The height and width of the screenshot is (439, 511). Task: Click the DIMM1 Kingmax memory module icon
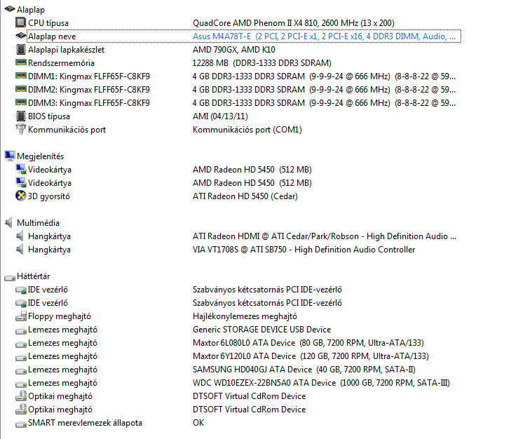click(x=21, y=76)
